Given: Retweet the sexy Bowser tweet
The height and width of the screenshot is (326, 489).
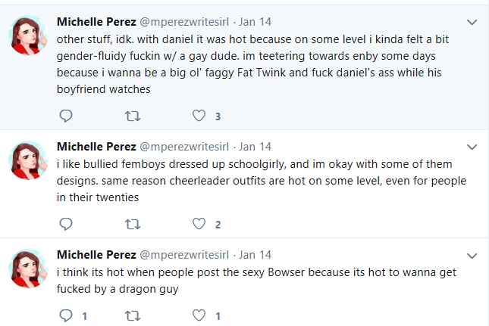Looking at the screenshot, I should pos(133,316).
